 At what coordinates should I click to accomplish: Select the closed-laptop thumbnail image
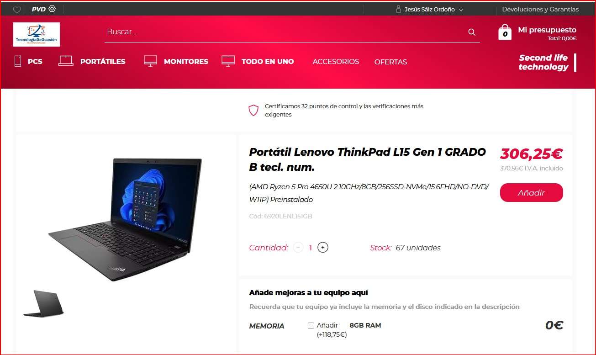43,303
